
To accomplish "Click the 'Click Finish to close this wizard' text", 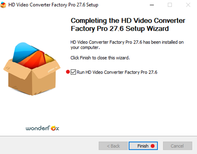I will [x=100, y=58].
